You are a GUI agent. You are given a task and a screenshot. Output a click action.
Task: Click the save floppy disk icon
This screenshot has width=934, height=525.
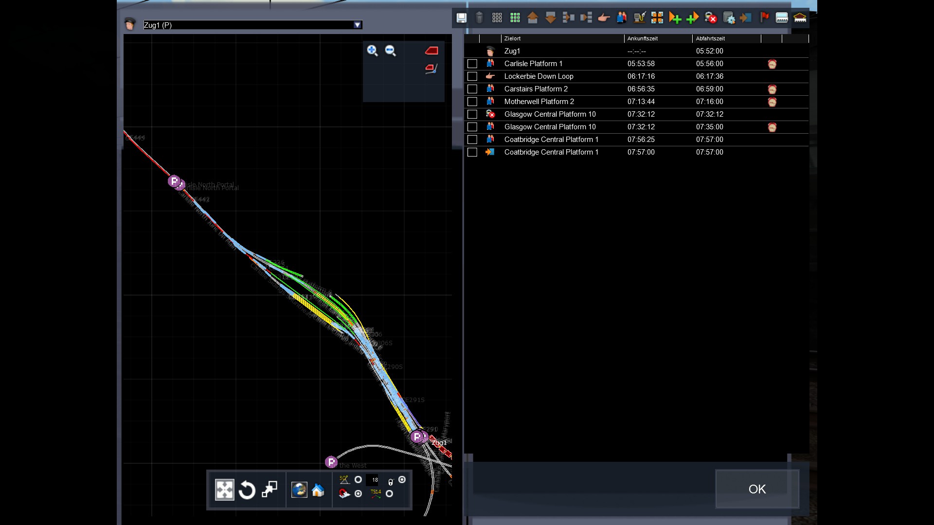[461, 18]
